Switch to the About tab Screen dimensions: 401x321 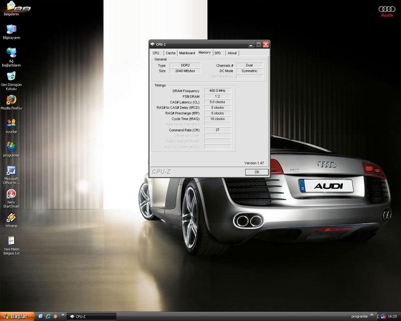tap(232, 53)
